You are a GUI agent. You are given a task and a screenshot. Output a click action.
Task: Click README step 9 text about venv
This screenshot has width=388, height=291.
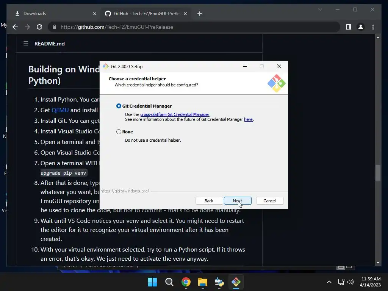pyautogui.click(x=142, y=230)
